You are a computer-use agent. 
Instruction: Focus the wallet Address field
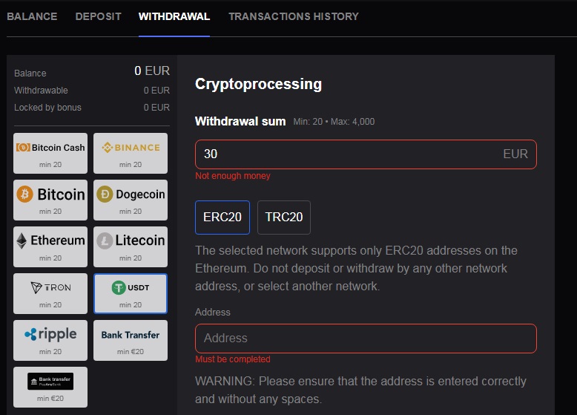[x=366, y=339]
